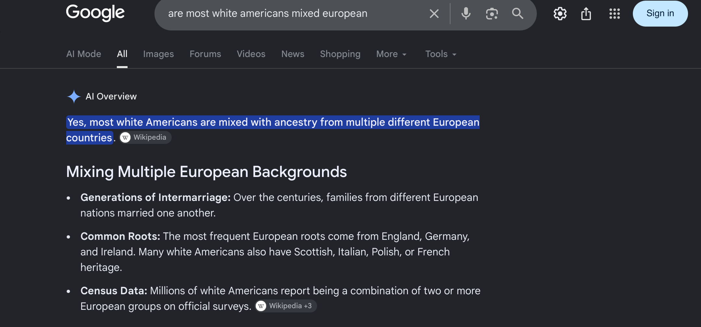Screen dimensions: 701x327
Task: Open the 'Wikipedia +3' sources chip
Action: [x=286, y=306]
